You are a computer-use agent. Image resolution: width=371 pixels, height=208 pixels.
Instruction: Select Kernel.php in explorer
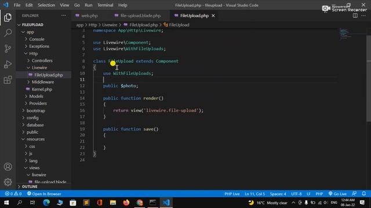tap(42, 89)
